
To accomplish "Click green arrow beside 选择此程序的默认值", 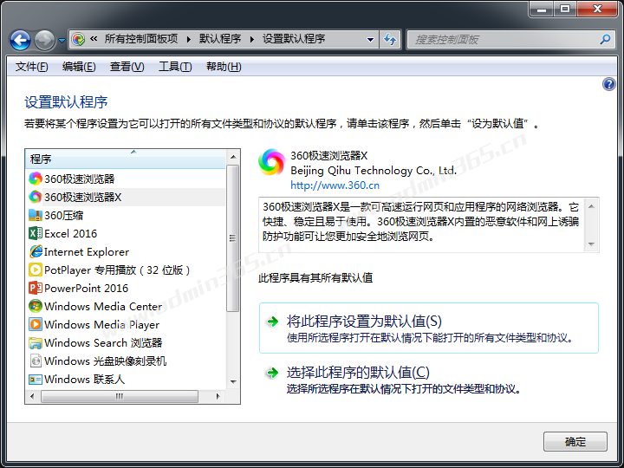I will 273,373.
